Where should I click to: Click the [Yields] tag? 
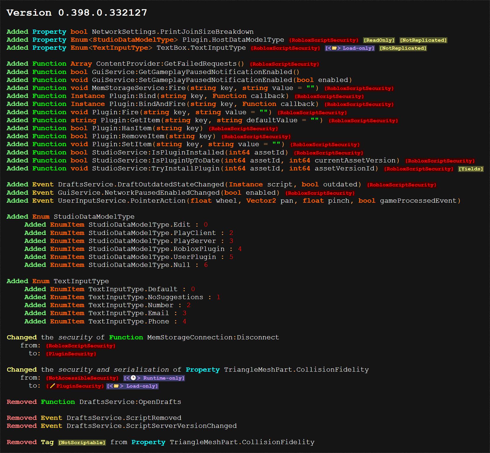pos(471,169)
